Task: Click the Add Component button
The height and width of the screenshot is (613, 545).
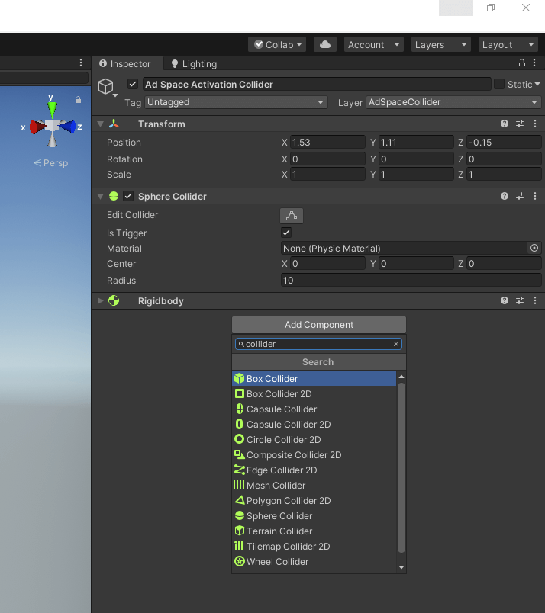Action: coord(319,325)
